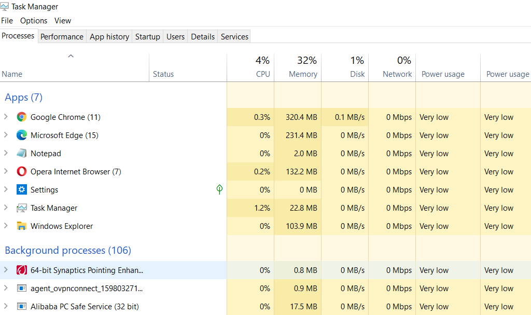Click the agent_ovpnconnect process icon

click(x=22, y=288)
